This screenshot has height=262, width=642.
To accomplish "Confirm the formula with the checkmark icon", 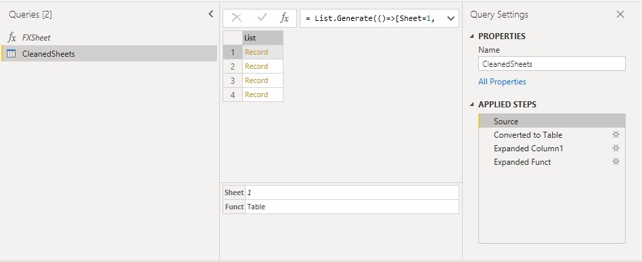I will point(262,18).
